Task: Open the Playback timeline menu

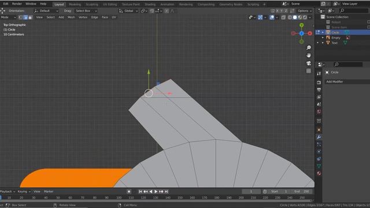Action: point(7,191)
